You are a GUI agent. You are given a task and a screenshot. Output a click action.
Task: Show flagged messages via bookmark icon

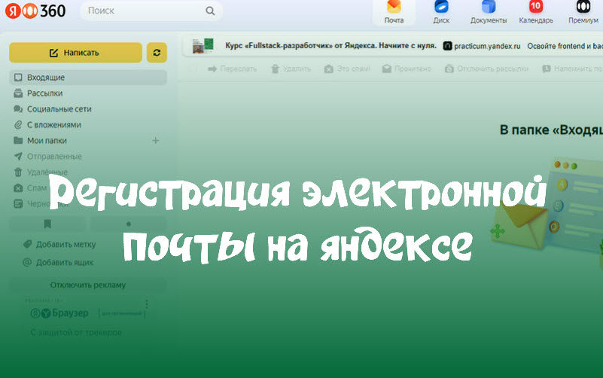pyautogui.click(x=47, y=224)
